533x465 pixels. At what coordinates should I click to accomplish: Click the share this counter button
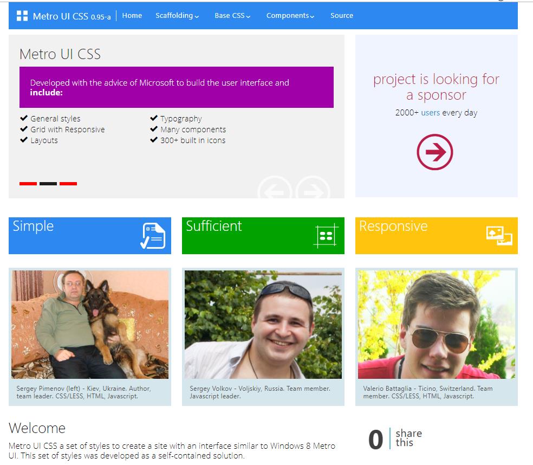(x=395, y=439)
